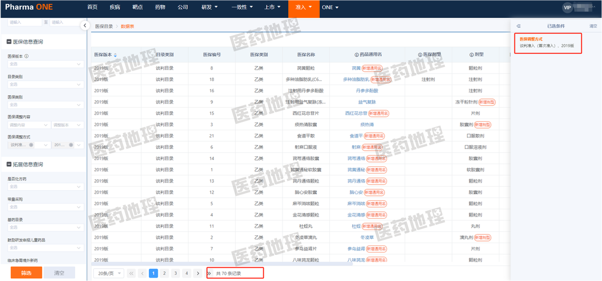This screenshot has width=602, height=281.
Task: Open 基药目录 dropdown
Action: click(46, 228)
